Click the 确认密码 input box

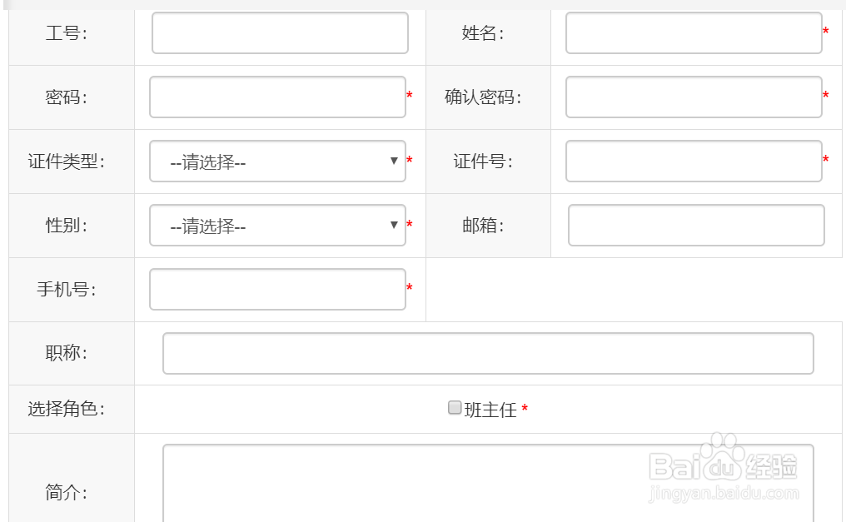coord(692,97)
